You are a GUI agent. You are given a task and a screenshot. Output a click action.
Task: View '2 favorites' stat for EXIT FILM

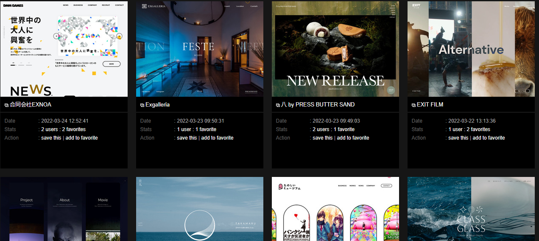click(x=478, y=129)
